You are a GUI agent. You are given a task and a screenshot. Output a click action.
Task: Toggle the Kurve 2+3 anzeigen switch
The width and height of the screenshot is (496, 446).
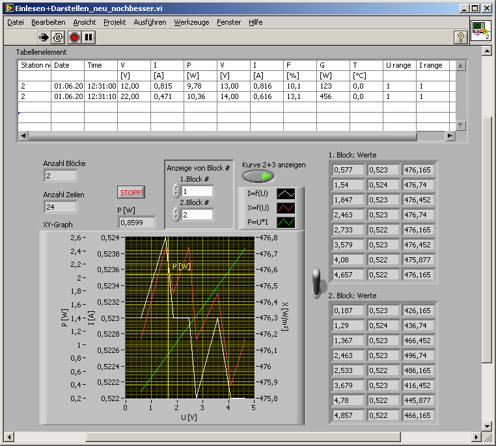pos(258,176)
